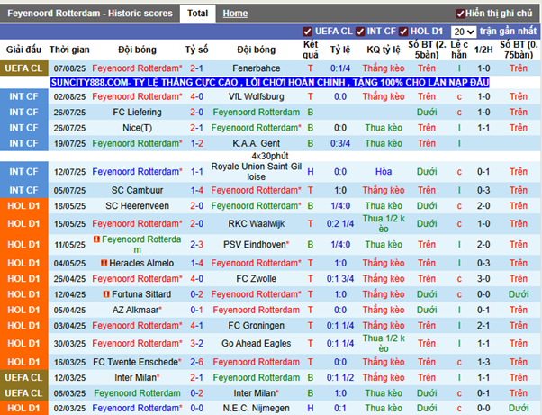Click FC Zwolle team name
Screen dimensions: 542x415
coord(256,278)
